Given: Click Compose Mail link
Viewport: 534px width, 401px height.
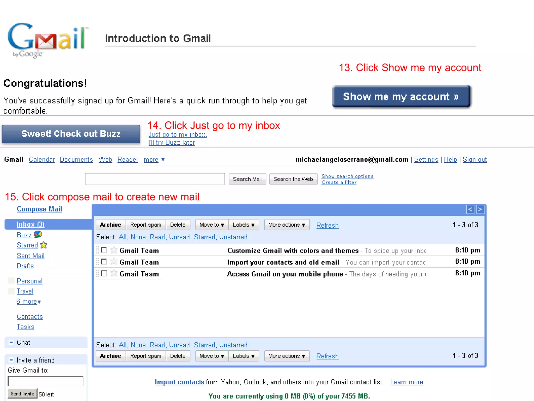Looking at the screenshot, I should click(x=39, y=209).
